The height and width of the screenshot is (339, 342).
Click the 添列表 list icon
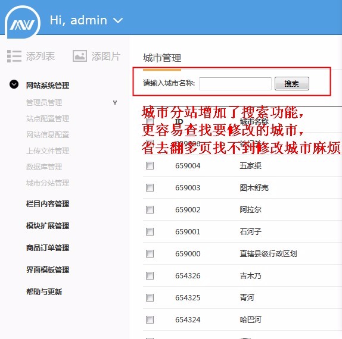[x=14, y=56]
